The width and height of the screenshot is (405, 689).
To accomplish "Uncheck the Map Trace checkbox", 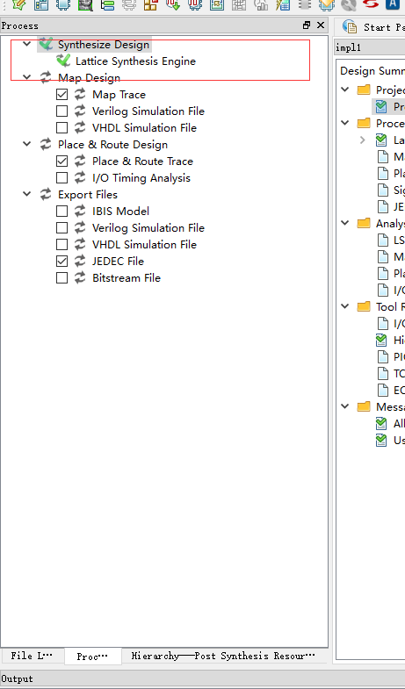I will (62, 95).
